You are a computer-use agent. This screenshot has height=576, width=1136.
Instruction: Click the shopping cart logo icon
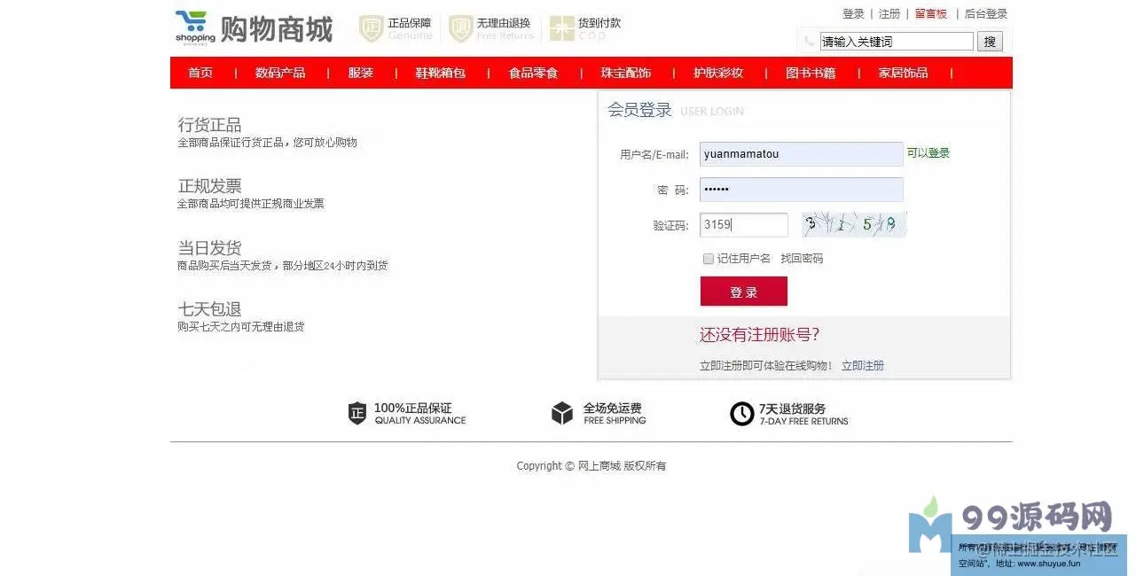[x=194, y=27]
